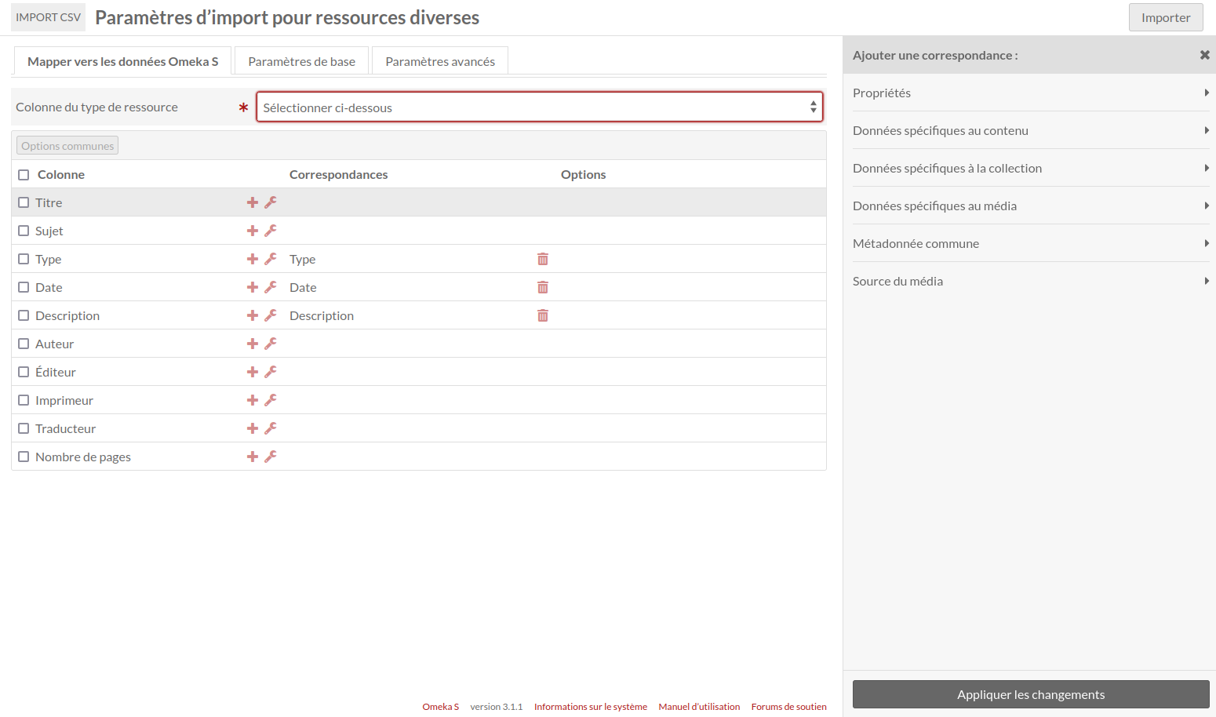This screenshot has width=1216, height=717.
Task: Add a mapping for the Éditeur column
Action: (253, 372)
